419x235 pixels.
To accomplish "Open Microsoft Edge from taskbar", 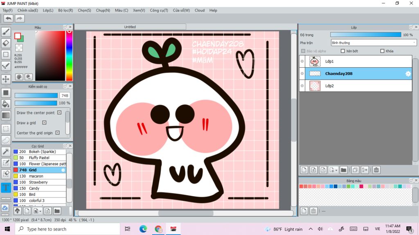I will (x=143, y=229).
